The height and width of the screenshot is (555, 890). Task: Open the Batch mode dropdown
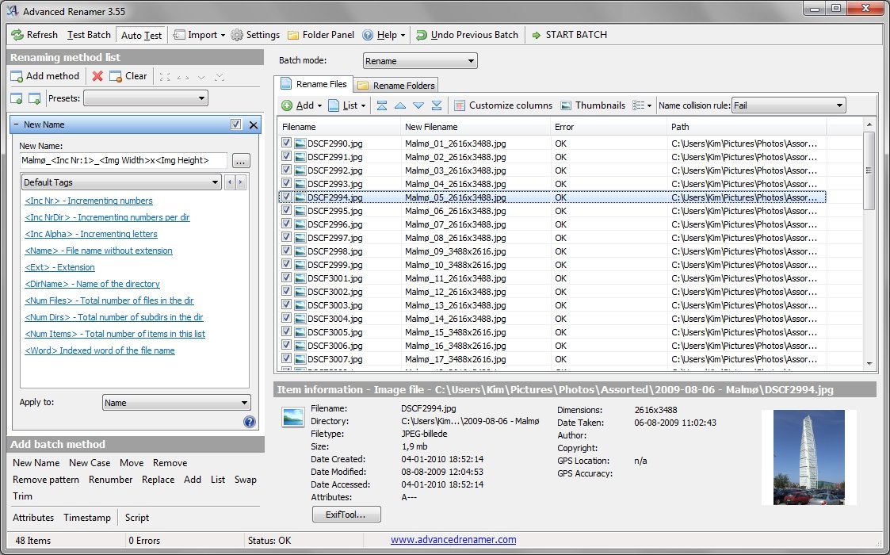[x=420, y=61]
